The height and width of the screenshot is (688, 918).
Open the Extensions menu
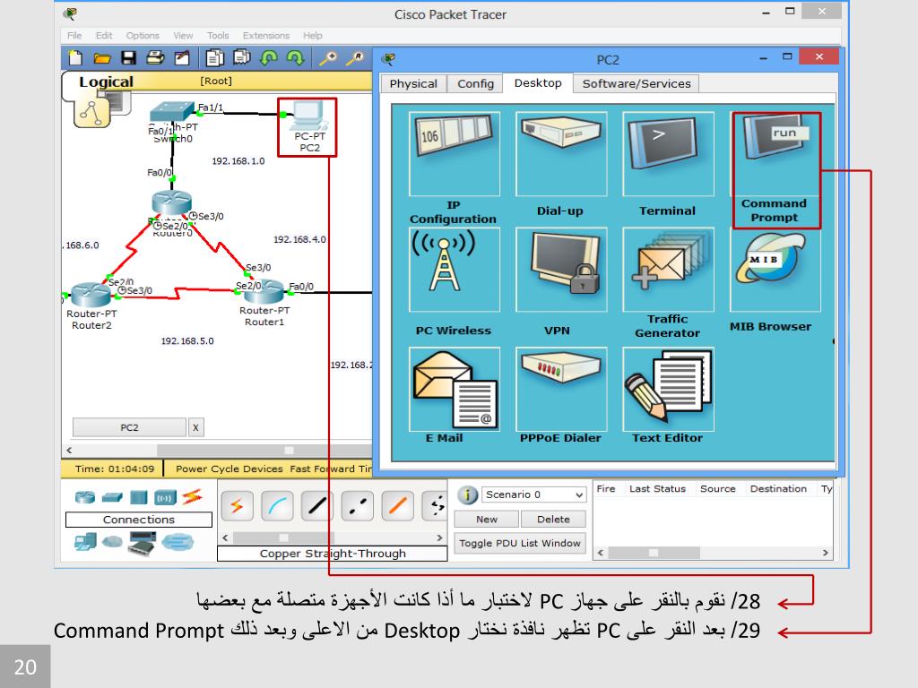click(265, 36)
